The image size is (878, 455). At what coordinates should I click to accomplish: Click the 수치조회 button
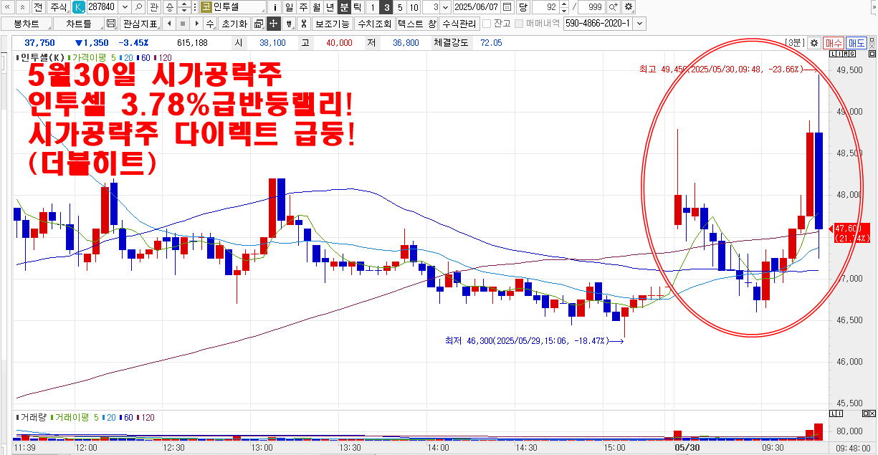374,24
